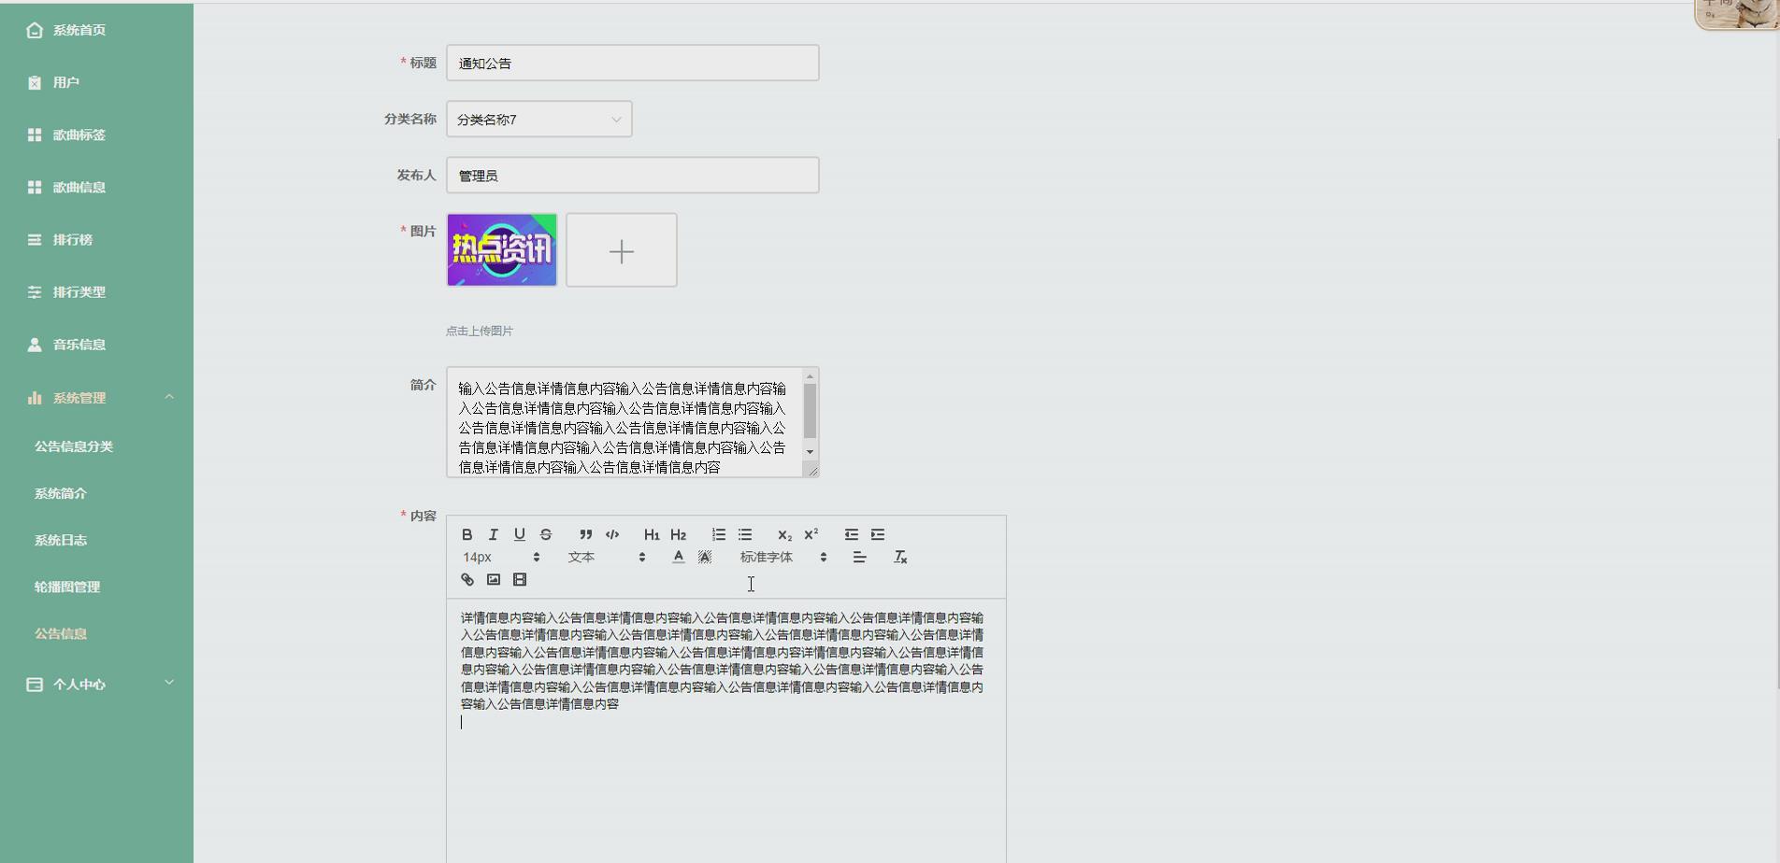Insert an image into the editor

click(x=494, y=579)
